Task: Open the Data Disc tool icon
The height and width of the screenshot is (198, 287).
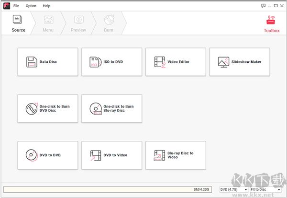Action: tap(32, 62)
